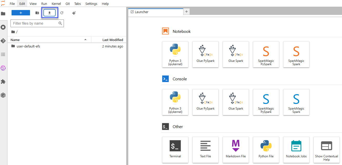The image size is (342, 165).
Task: Start Python 3 (ipykernel) console
Action: 175,102
